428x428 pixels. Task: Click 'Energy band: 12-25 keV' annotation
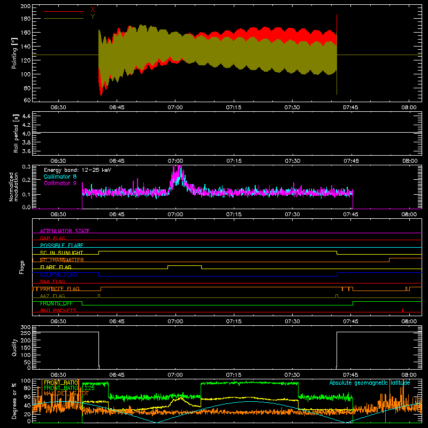pos(78,170)
